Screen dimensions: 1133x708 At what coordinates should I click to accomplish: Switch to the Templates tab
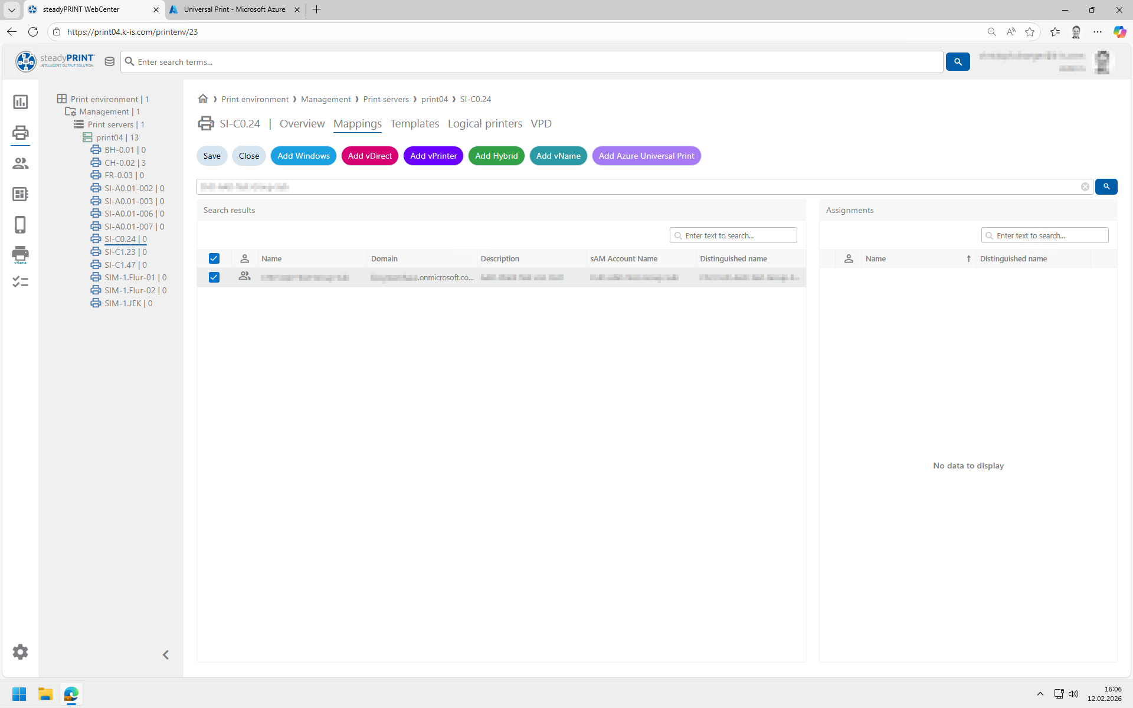(414, 124)
